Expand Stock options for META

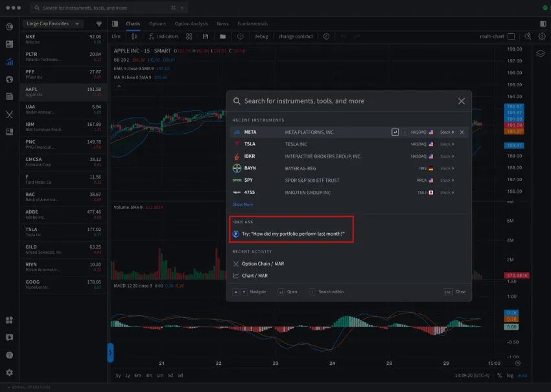coord(447,132)
